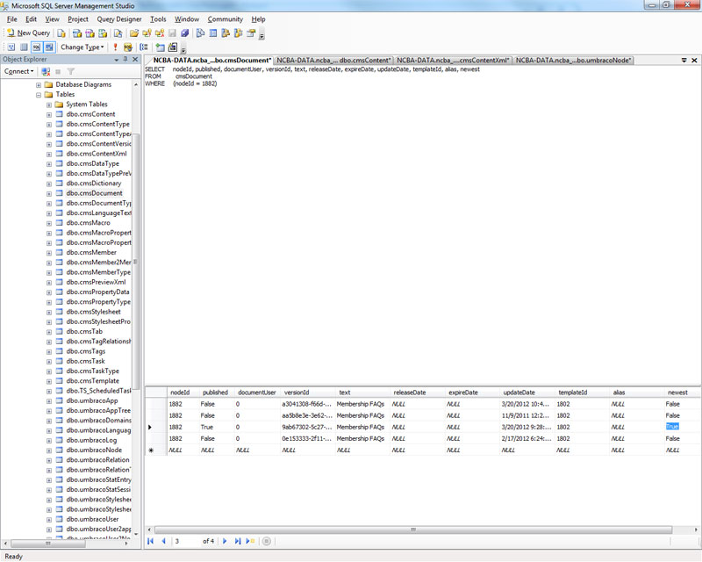This screenshot has width=702, height=562.
Task: Open the Registered Servers window icon
Action: point(200,33)
